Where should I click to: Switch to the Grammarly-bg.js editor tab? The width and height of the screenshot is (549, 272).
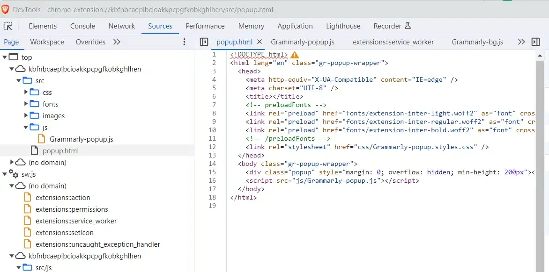click(477, 42)
